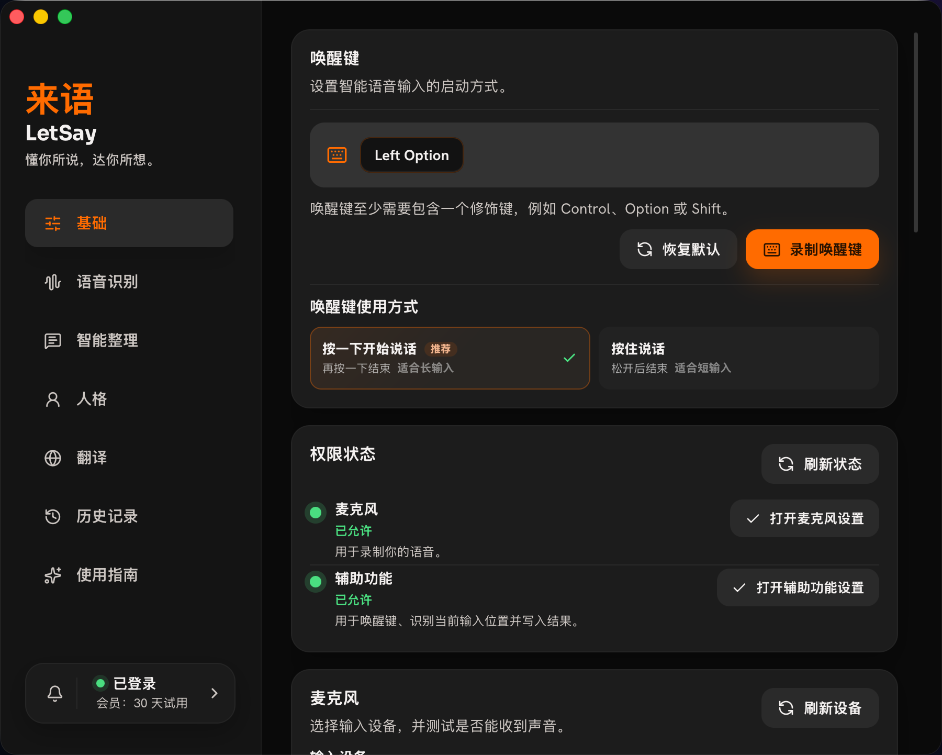Click the 来语 LetSay logo

pyautogui.click(x=61, y=113)
